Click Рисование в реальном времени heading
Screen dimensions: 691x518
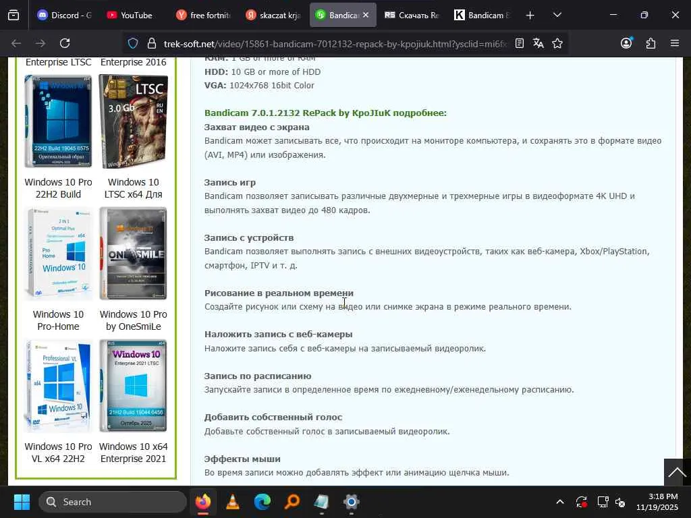pos(279,293)
